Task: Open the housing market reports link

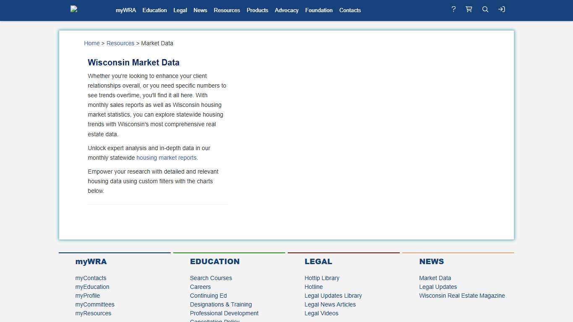Action: [167, 158]
